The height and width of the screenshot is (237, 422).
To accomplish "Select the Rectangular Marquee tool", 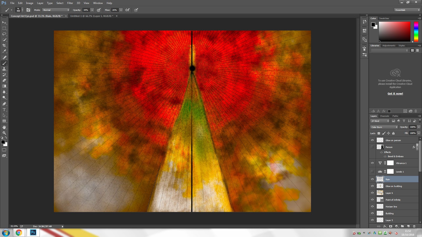I will [4, 28].
